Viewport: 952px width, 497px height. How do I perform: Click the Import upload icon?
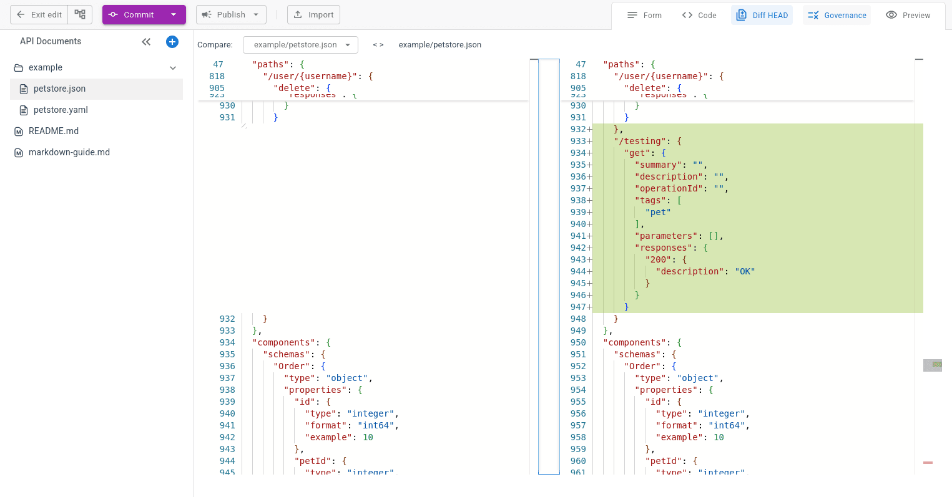[x=298, y=14]
